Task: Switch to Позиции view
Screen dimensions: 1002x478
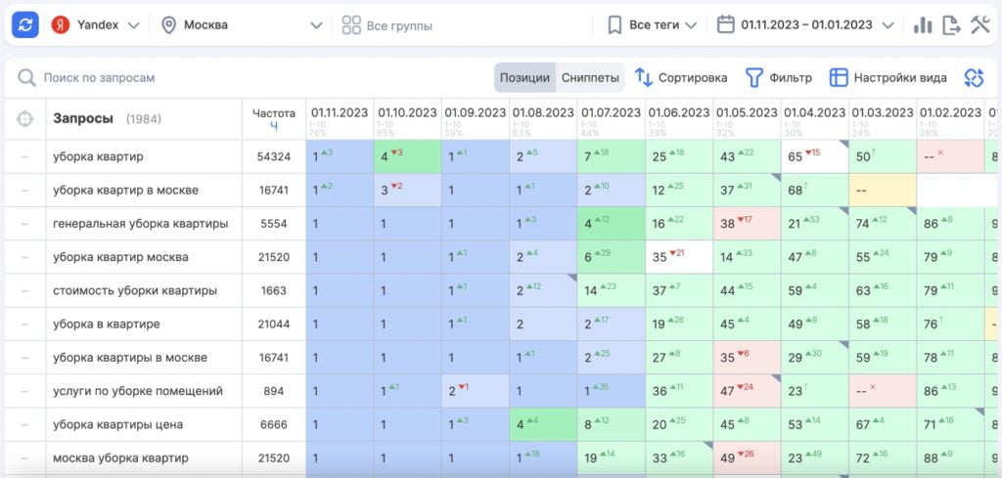Action: click(x=524, y=77)
